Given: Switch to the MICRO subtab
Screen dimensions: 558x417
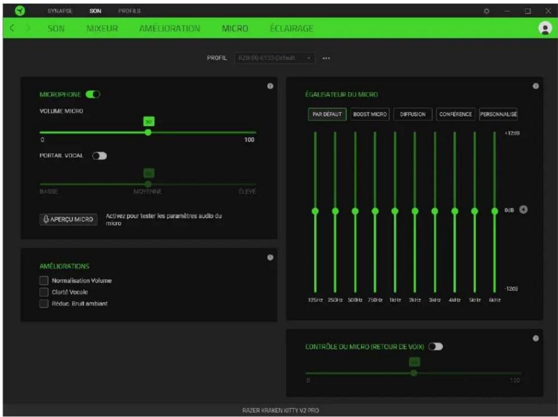Looking at the screenshot, I should (x=235, y=29).
